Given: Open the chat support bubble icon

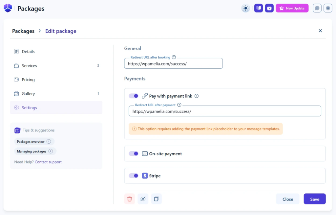Looking at the screenshot, I should [x=317, y=8].
